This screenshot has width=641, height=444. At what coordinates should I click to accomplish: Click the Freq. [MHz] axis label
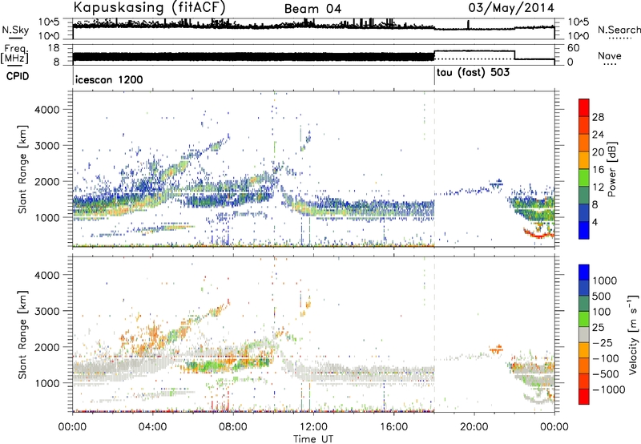14,54
